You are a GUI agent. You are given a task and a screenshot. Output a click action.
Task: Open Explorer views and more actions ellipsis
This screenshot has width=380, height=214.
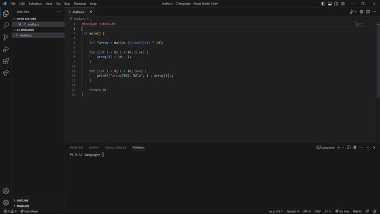tap(59, 12)
